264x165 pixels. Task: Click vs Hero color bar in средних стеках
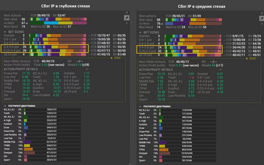[193, 24]
